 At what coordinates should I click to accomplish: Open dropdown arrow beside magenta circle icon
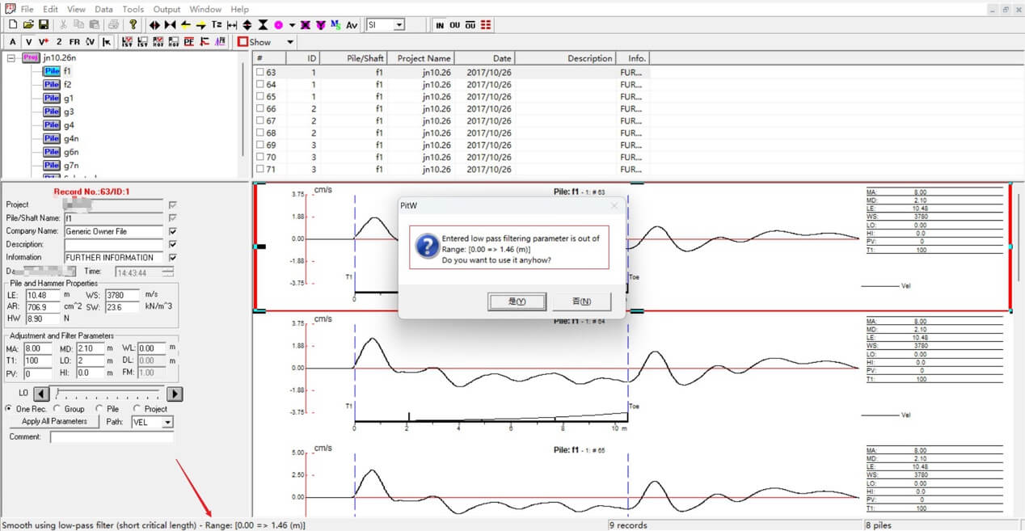coord(293,25)
